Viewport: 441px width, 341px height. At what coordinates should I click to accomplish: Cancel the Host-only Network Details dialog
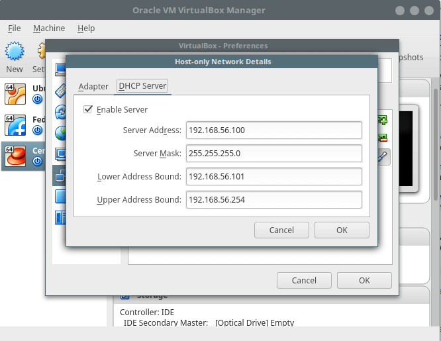pyautogui.click(x=281, y=230)
